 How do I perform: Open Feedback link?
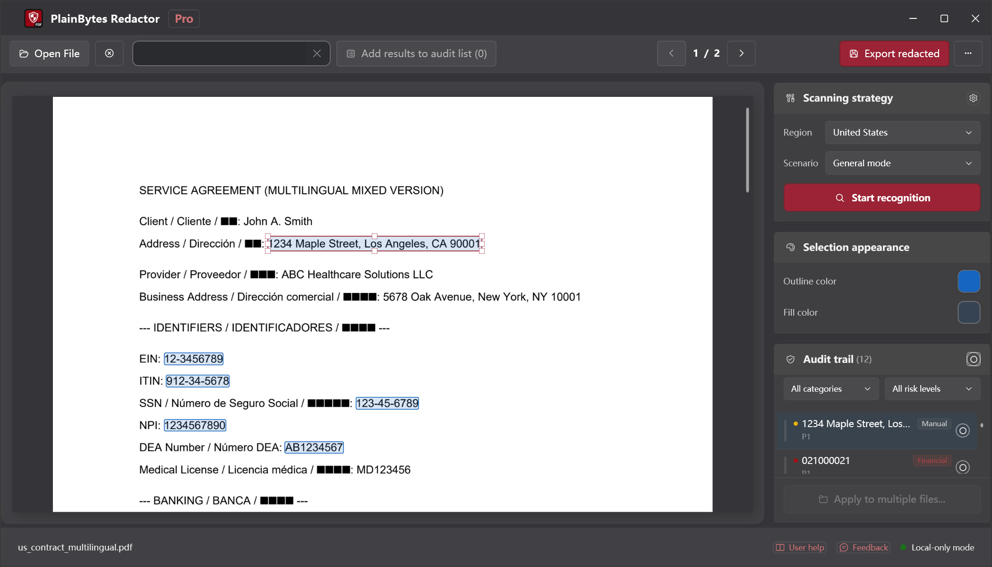point(864,548)
